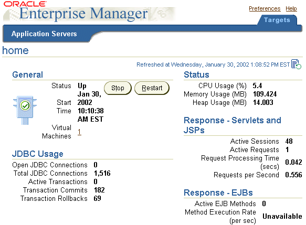Open the Help link
306x225 pixels.
291,8
